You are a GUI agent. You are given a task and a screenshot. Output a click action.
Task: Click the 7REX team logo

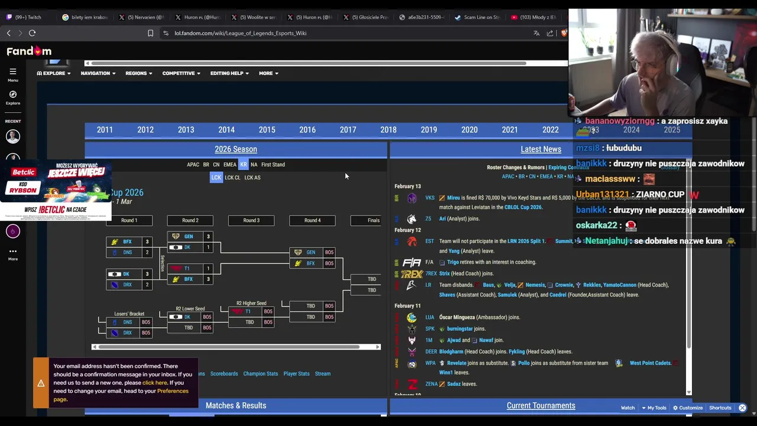tap(412, 274)
